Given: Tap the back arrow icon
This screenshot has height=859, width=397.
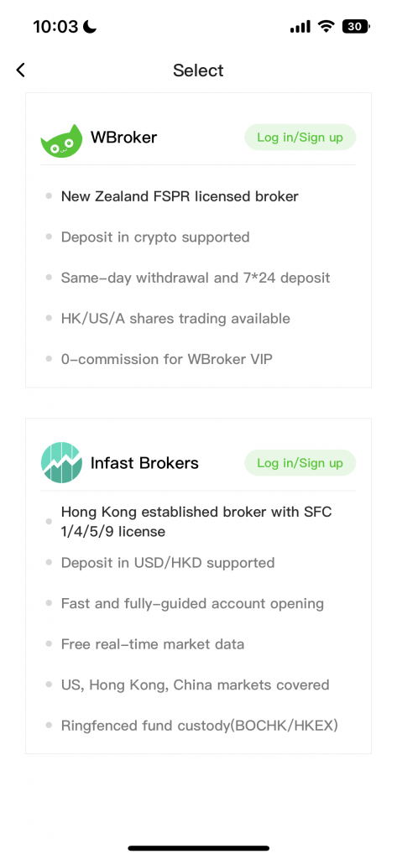Looking at the screenshot, I should (x=21, y=70).
